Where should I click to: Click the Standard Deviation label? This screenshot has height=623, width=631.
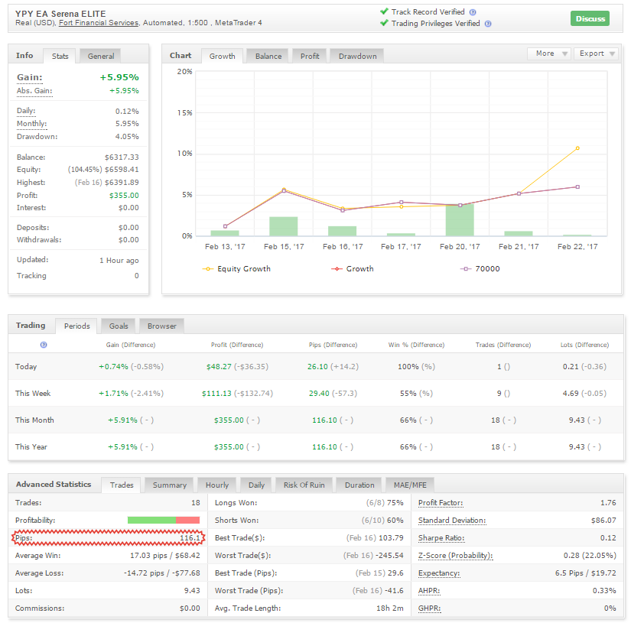coord(451,521)
